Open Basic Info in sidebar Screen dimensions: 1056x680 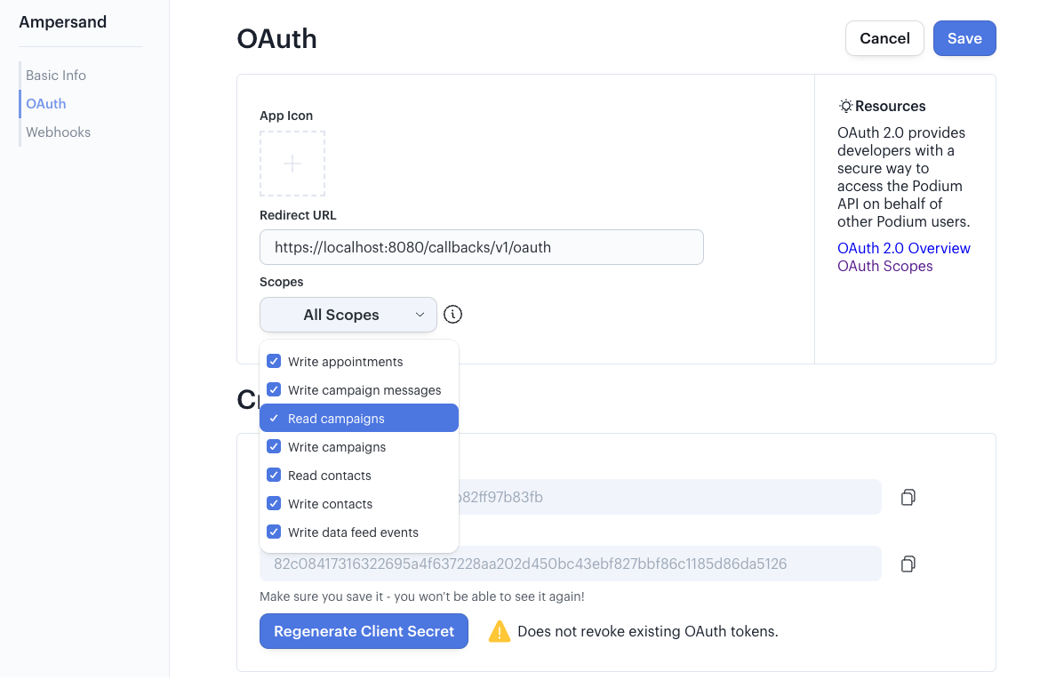tap(56, 76)
